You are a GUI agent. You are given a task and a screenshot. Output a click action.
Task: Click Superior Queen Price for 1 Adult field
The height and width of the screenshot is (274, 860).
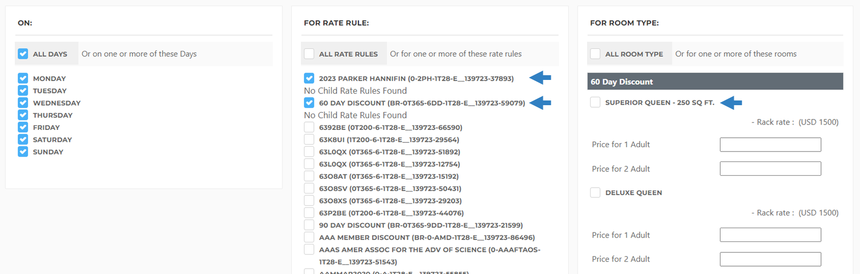(770, 145)
